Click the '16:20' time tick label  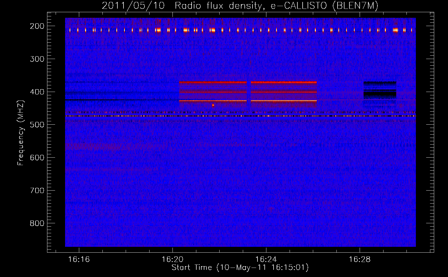pos(172,260)
